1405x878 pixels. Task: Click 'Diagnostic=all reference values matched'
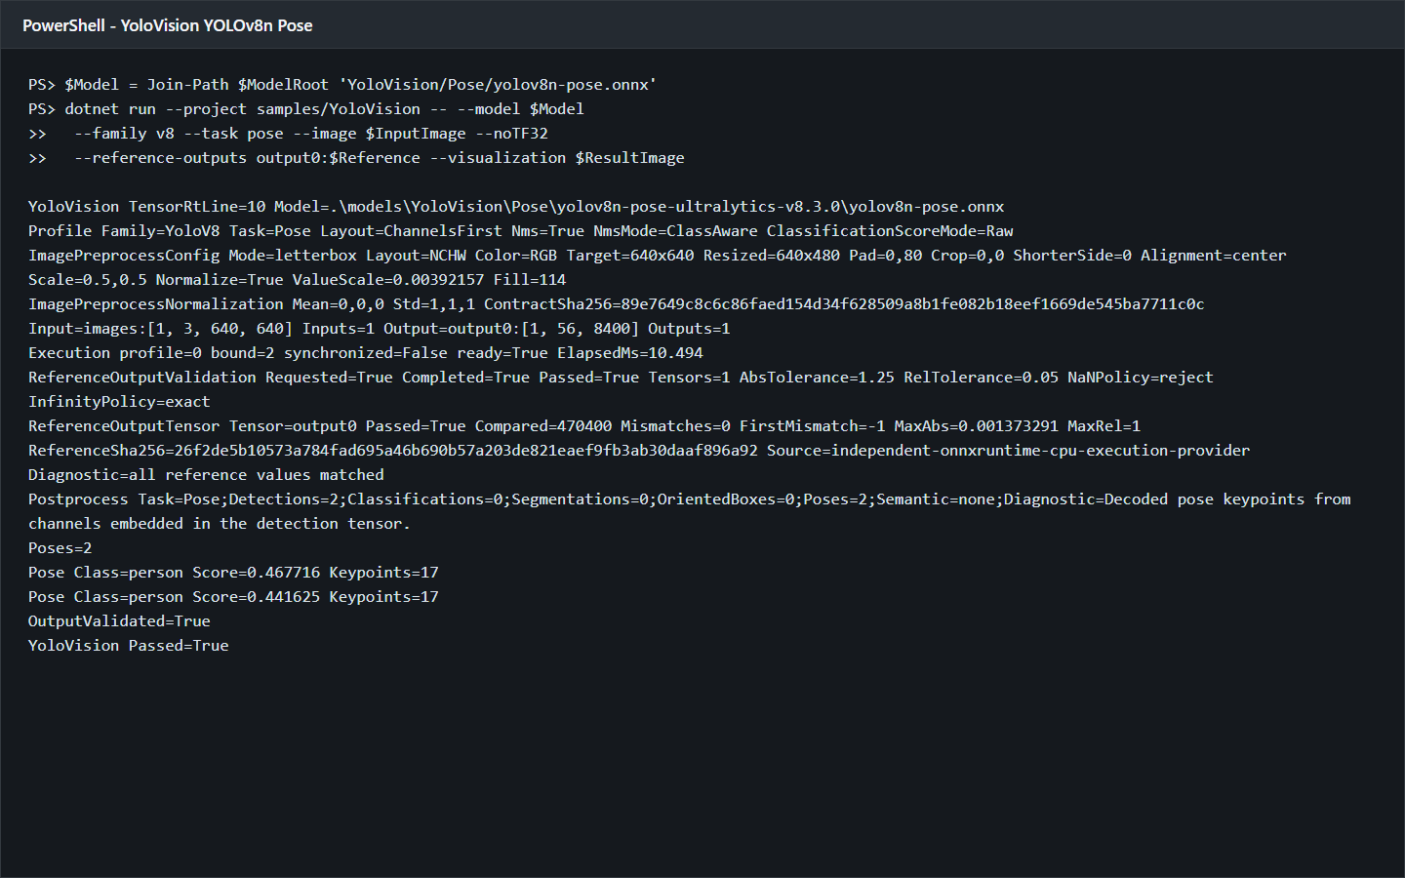tap(206, 475)
